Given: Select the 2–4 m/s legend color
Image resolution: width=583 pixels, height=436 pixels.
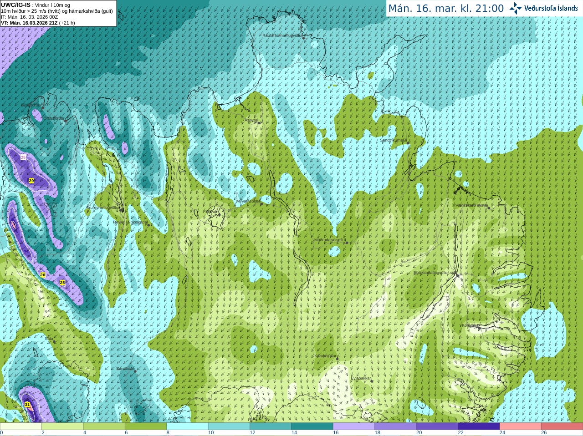Looking at the screenshot, I should click(62, 426).
